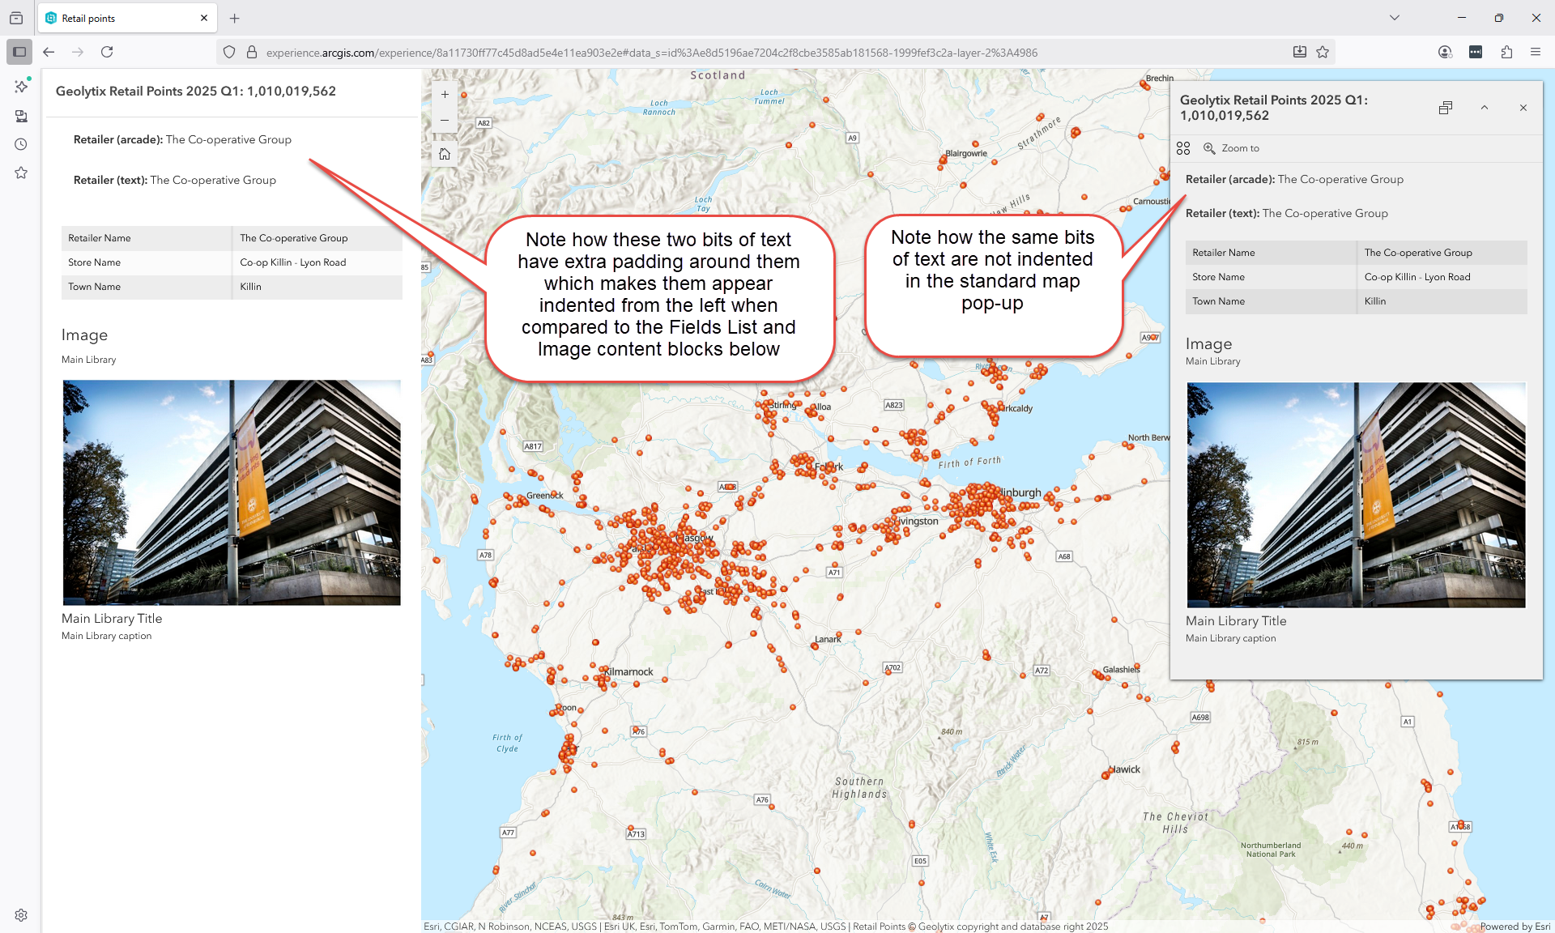1555x933 pixels.
Task: View site security padlock info
Action: click(252, 52)
